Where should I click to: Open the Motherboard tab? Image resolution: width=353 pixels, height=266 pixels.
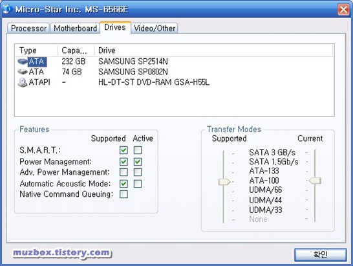75,28
